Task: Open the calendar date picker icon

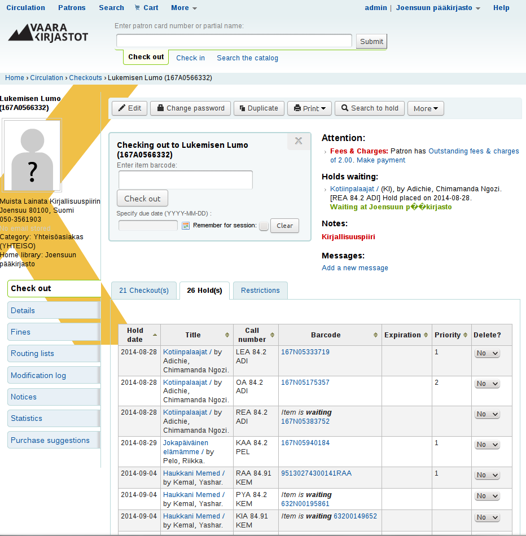Action: pos(185,226)
